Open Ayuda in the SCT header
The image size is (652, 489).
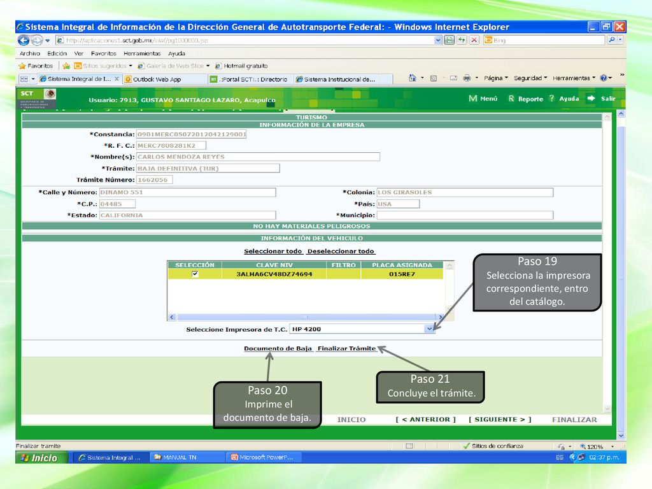tap(564, 99)
